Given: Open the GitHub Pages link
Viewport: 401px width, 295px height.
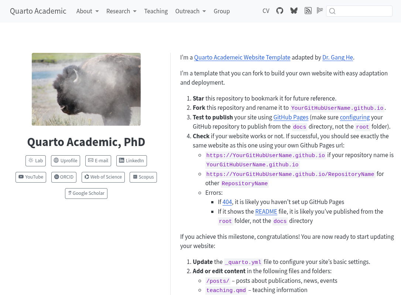Looking at the screenshot, I should pyautogui.click(x=291, y=117).
